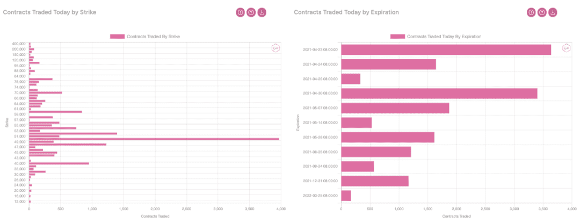Viewport: 580px width, 223px height.
Task: Select the 2021-05-07 expiration bar
Action: [x=395, y=108]
